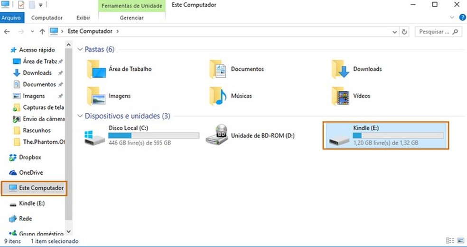Open Customize Quick Access Toolbar dropdown

40,5
